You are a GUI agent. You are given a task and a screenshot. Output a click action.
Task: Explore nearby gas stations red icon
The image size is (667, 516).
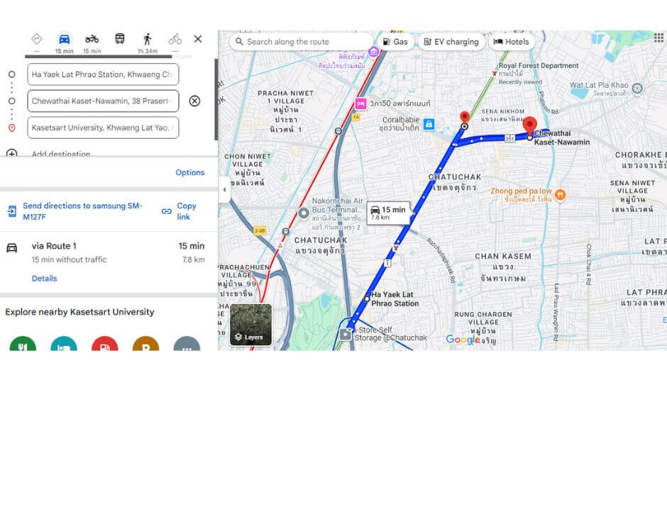[x=104, y=344]
